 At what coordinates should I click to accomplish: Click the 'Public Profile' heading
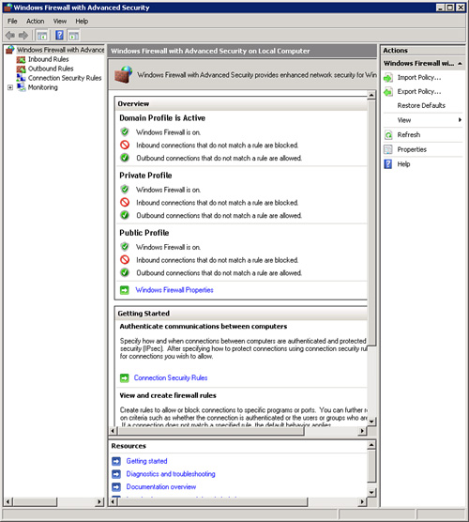(x=144, y=233)
